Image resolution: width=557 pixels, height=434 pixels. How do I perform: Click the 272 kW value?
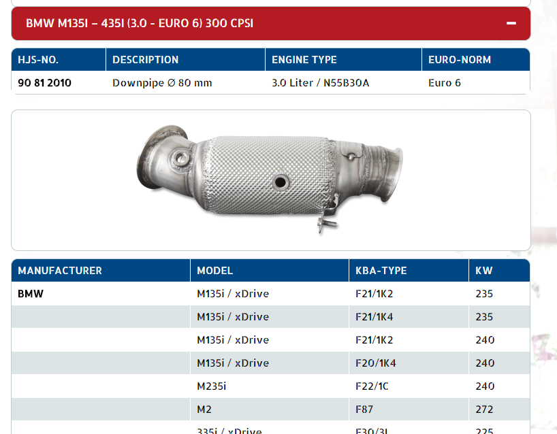pyautogui.click(x=484, y=410)
